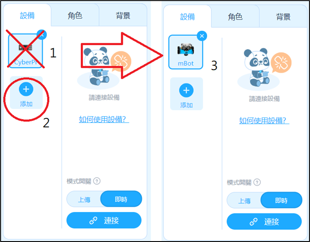Click the 添加 plus icon under mBot
The height and width of the screenshot is (242, 310).
(x=186, y=91)
